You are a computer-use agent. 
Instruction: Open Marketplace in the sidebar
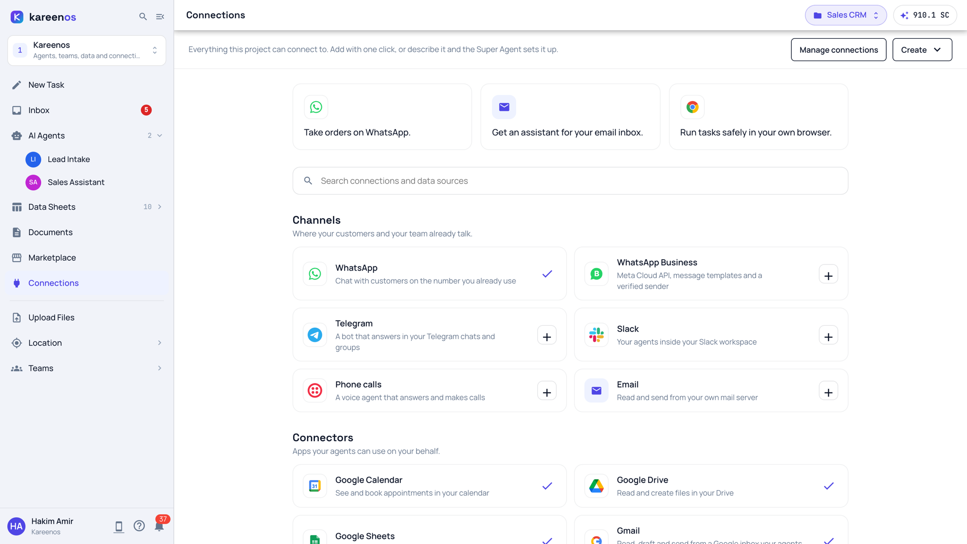87,258
